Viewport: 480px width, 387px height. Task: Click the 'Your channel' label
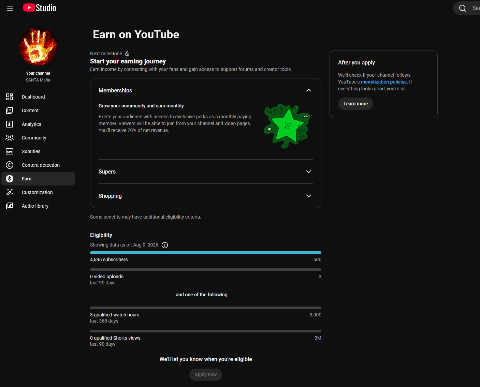tap(38, 73)
